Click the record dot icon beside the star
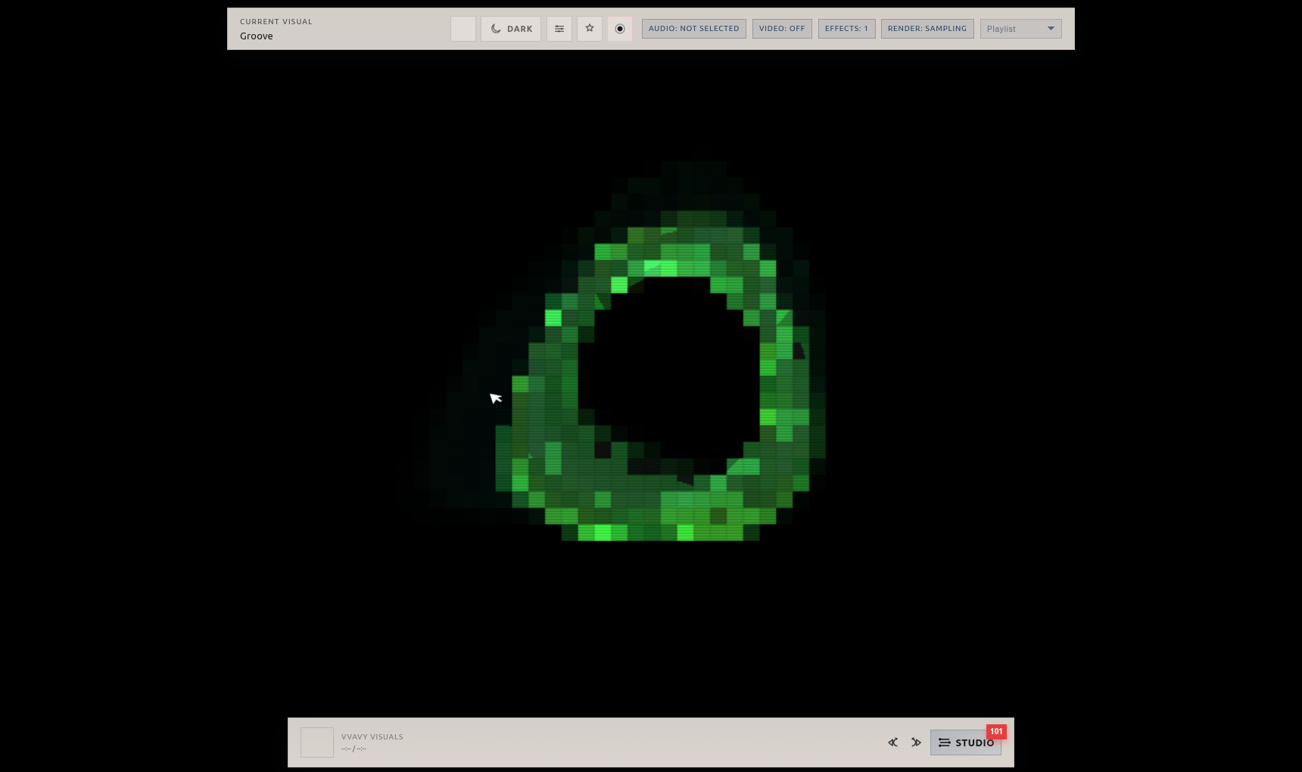This screenshot has width=1302, height=772. coord(620,28)
